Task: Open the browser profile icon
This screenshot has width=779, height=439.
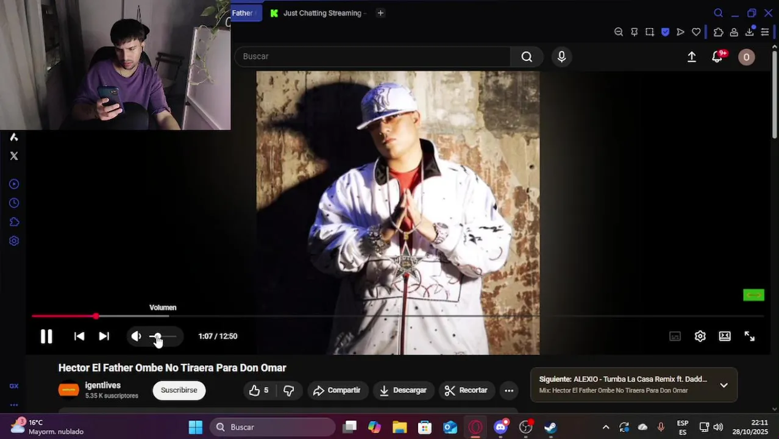Action: pyautogui.click(x=734, y=32)
